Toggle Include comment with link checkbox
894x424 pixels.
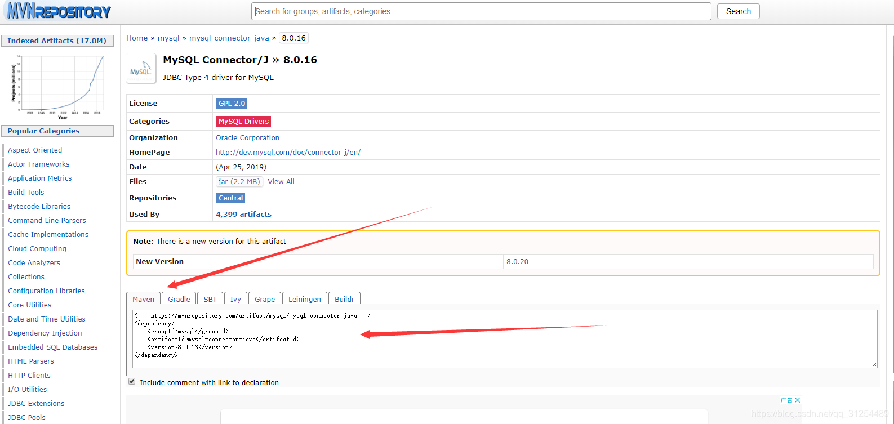click(x=132, y=382)
